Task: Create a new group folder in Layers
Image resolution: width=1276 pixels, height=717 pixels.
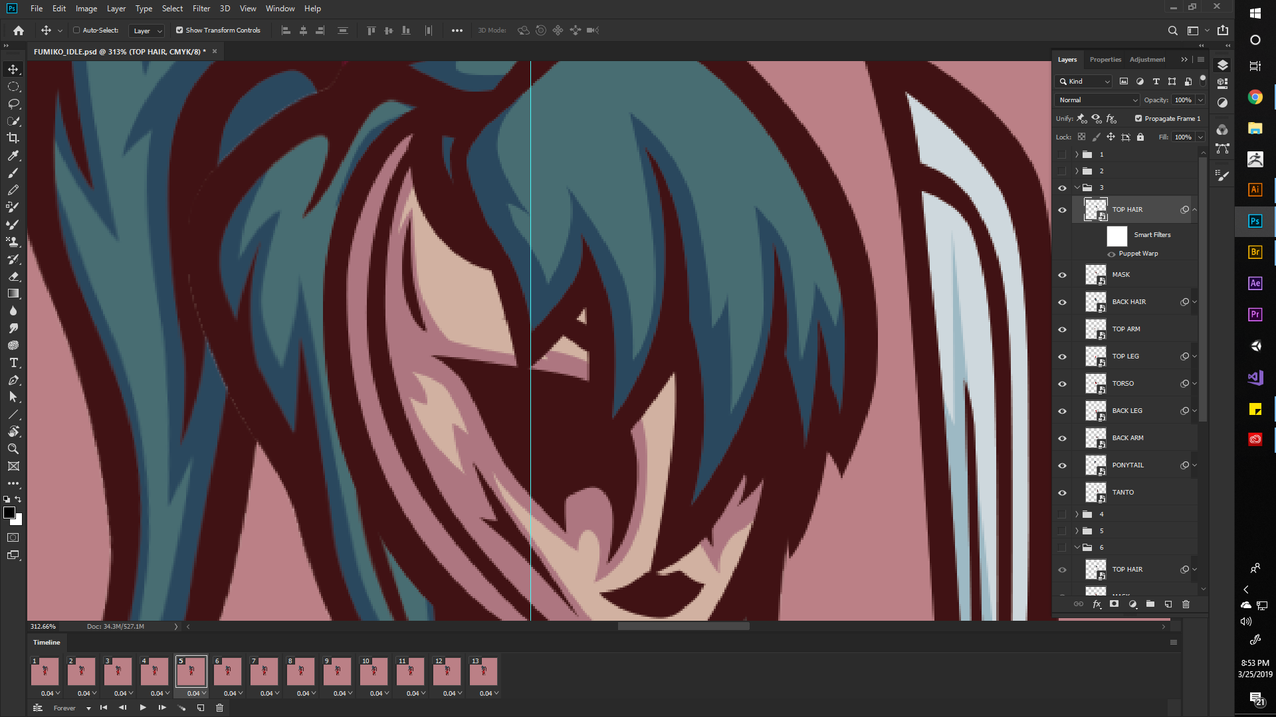Action: tap(1150, 604)
